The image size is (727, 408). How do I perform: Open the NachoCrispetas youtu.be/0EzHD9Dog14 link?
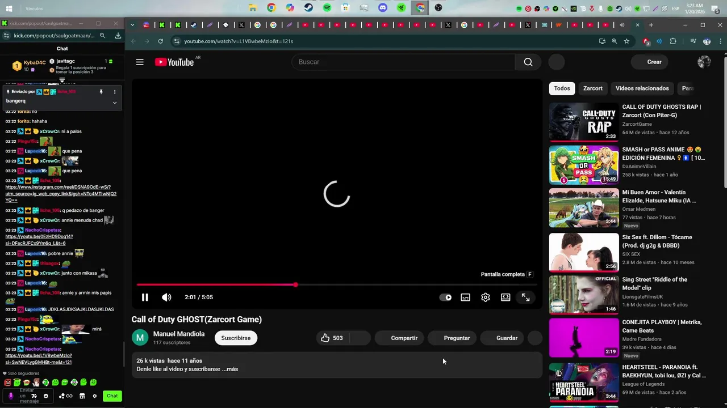tap(39, 240)
